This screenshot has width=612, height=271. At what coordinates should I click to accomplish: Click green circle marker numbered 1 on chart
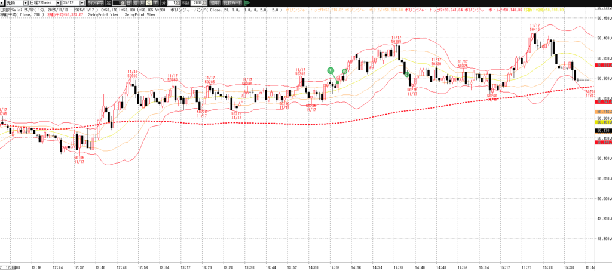(x=330, y=70)
